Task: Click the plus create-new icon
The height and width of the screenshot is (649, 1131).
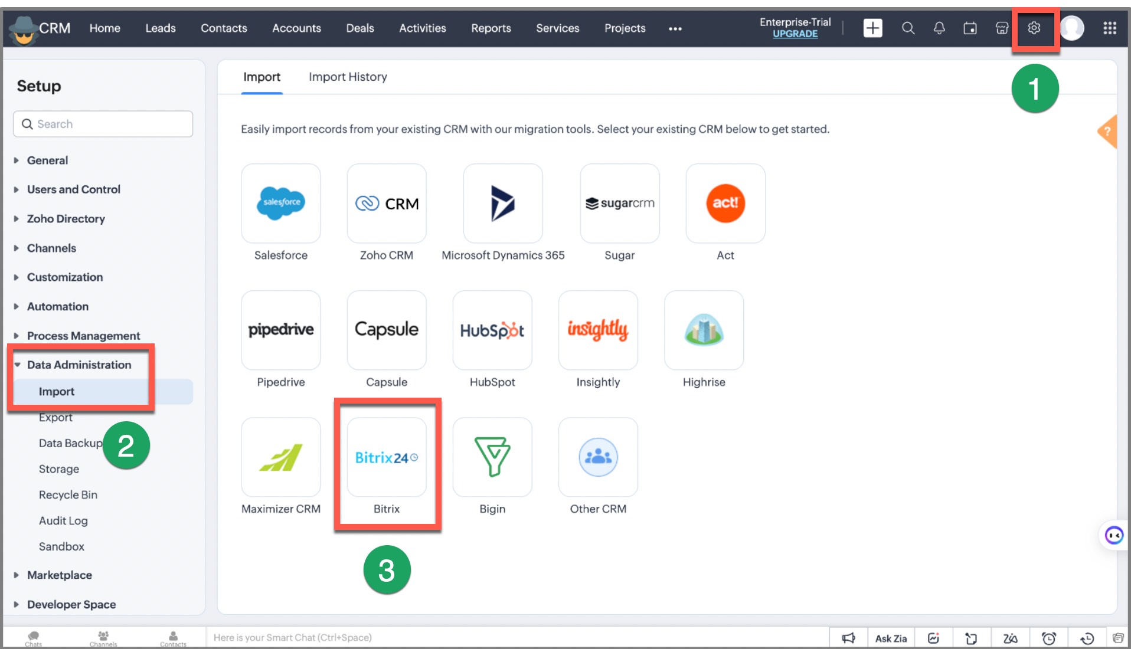Action: (x=872, y=28)
